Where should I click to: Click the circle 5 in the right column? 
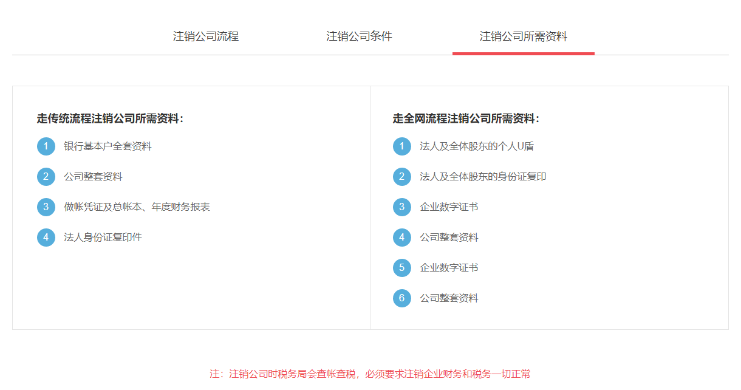[401, 267]
